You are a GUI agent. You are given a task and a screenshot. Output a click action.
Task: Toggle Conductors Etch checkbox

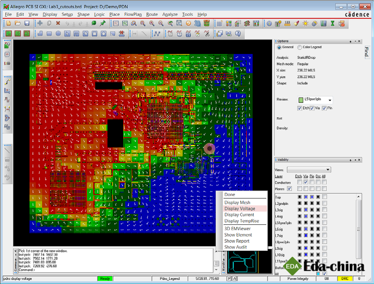[x=299, y=182]
